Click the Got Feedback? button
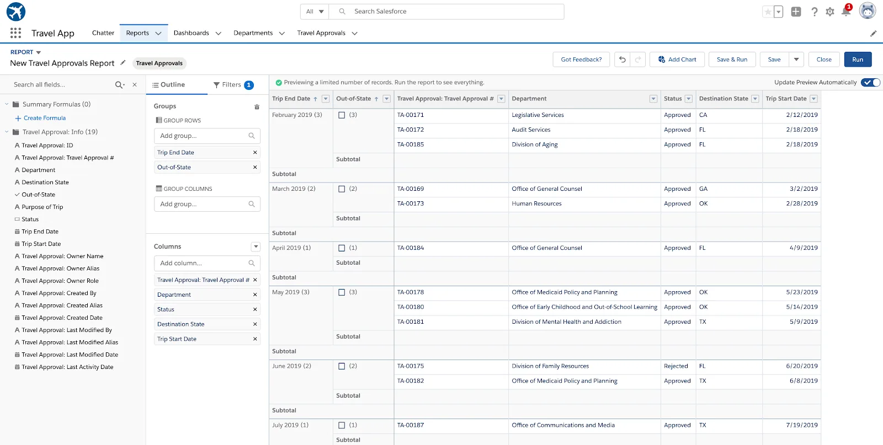 (581, 60)
